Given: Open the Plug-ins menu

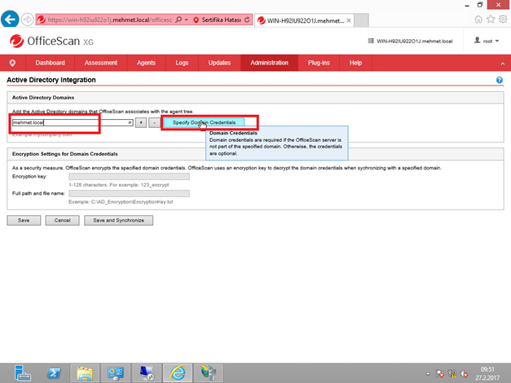Looking at the screenshot, I should [x=319, y=63].
